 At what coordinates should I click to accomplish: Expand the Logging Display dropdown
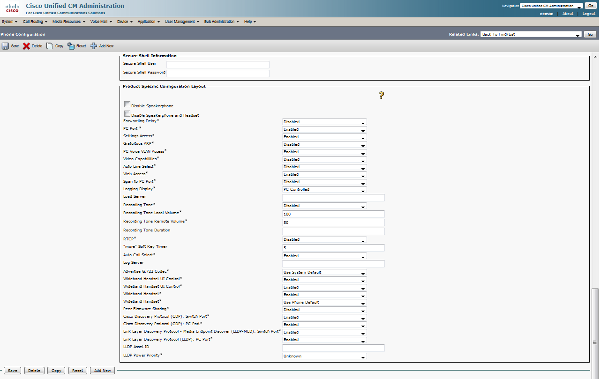pyautogui.click(x=324, y=190)
